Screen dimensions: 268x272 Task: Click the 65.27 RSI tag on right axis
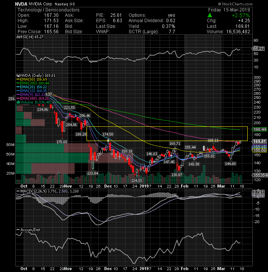tap(258, 49)
